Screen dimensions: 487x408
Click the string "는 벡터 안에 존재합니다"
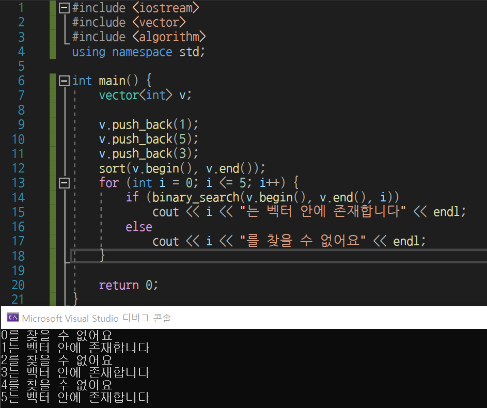click(x=323, y=212)
